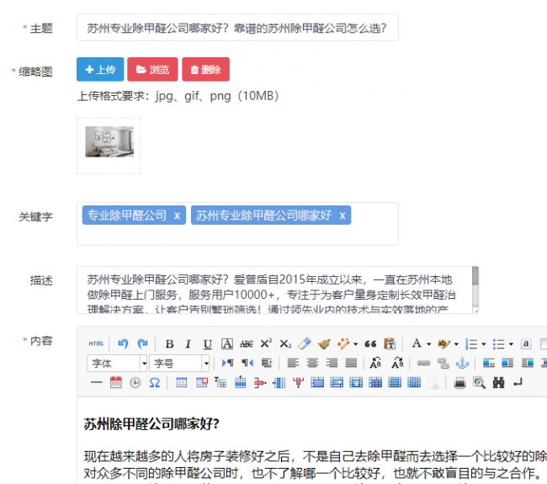The width and height of the screenshot is (547, 484).
Task: Preview content with magnifier icon
Action: click(480, 383)
